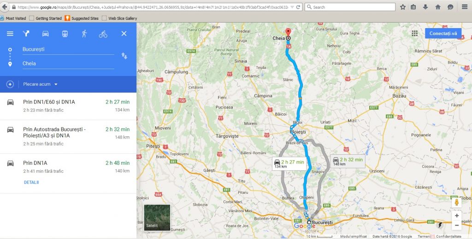Expand the Plecare acum departure dropdown
472x239 pixels.
40,84
